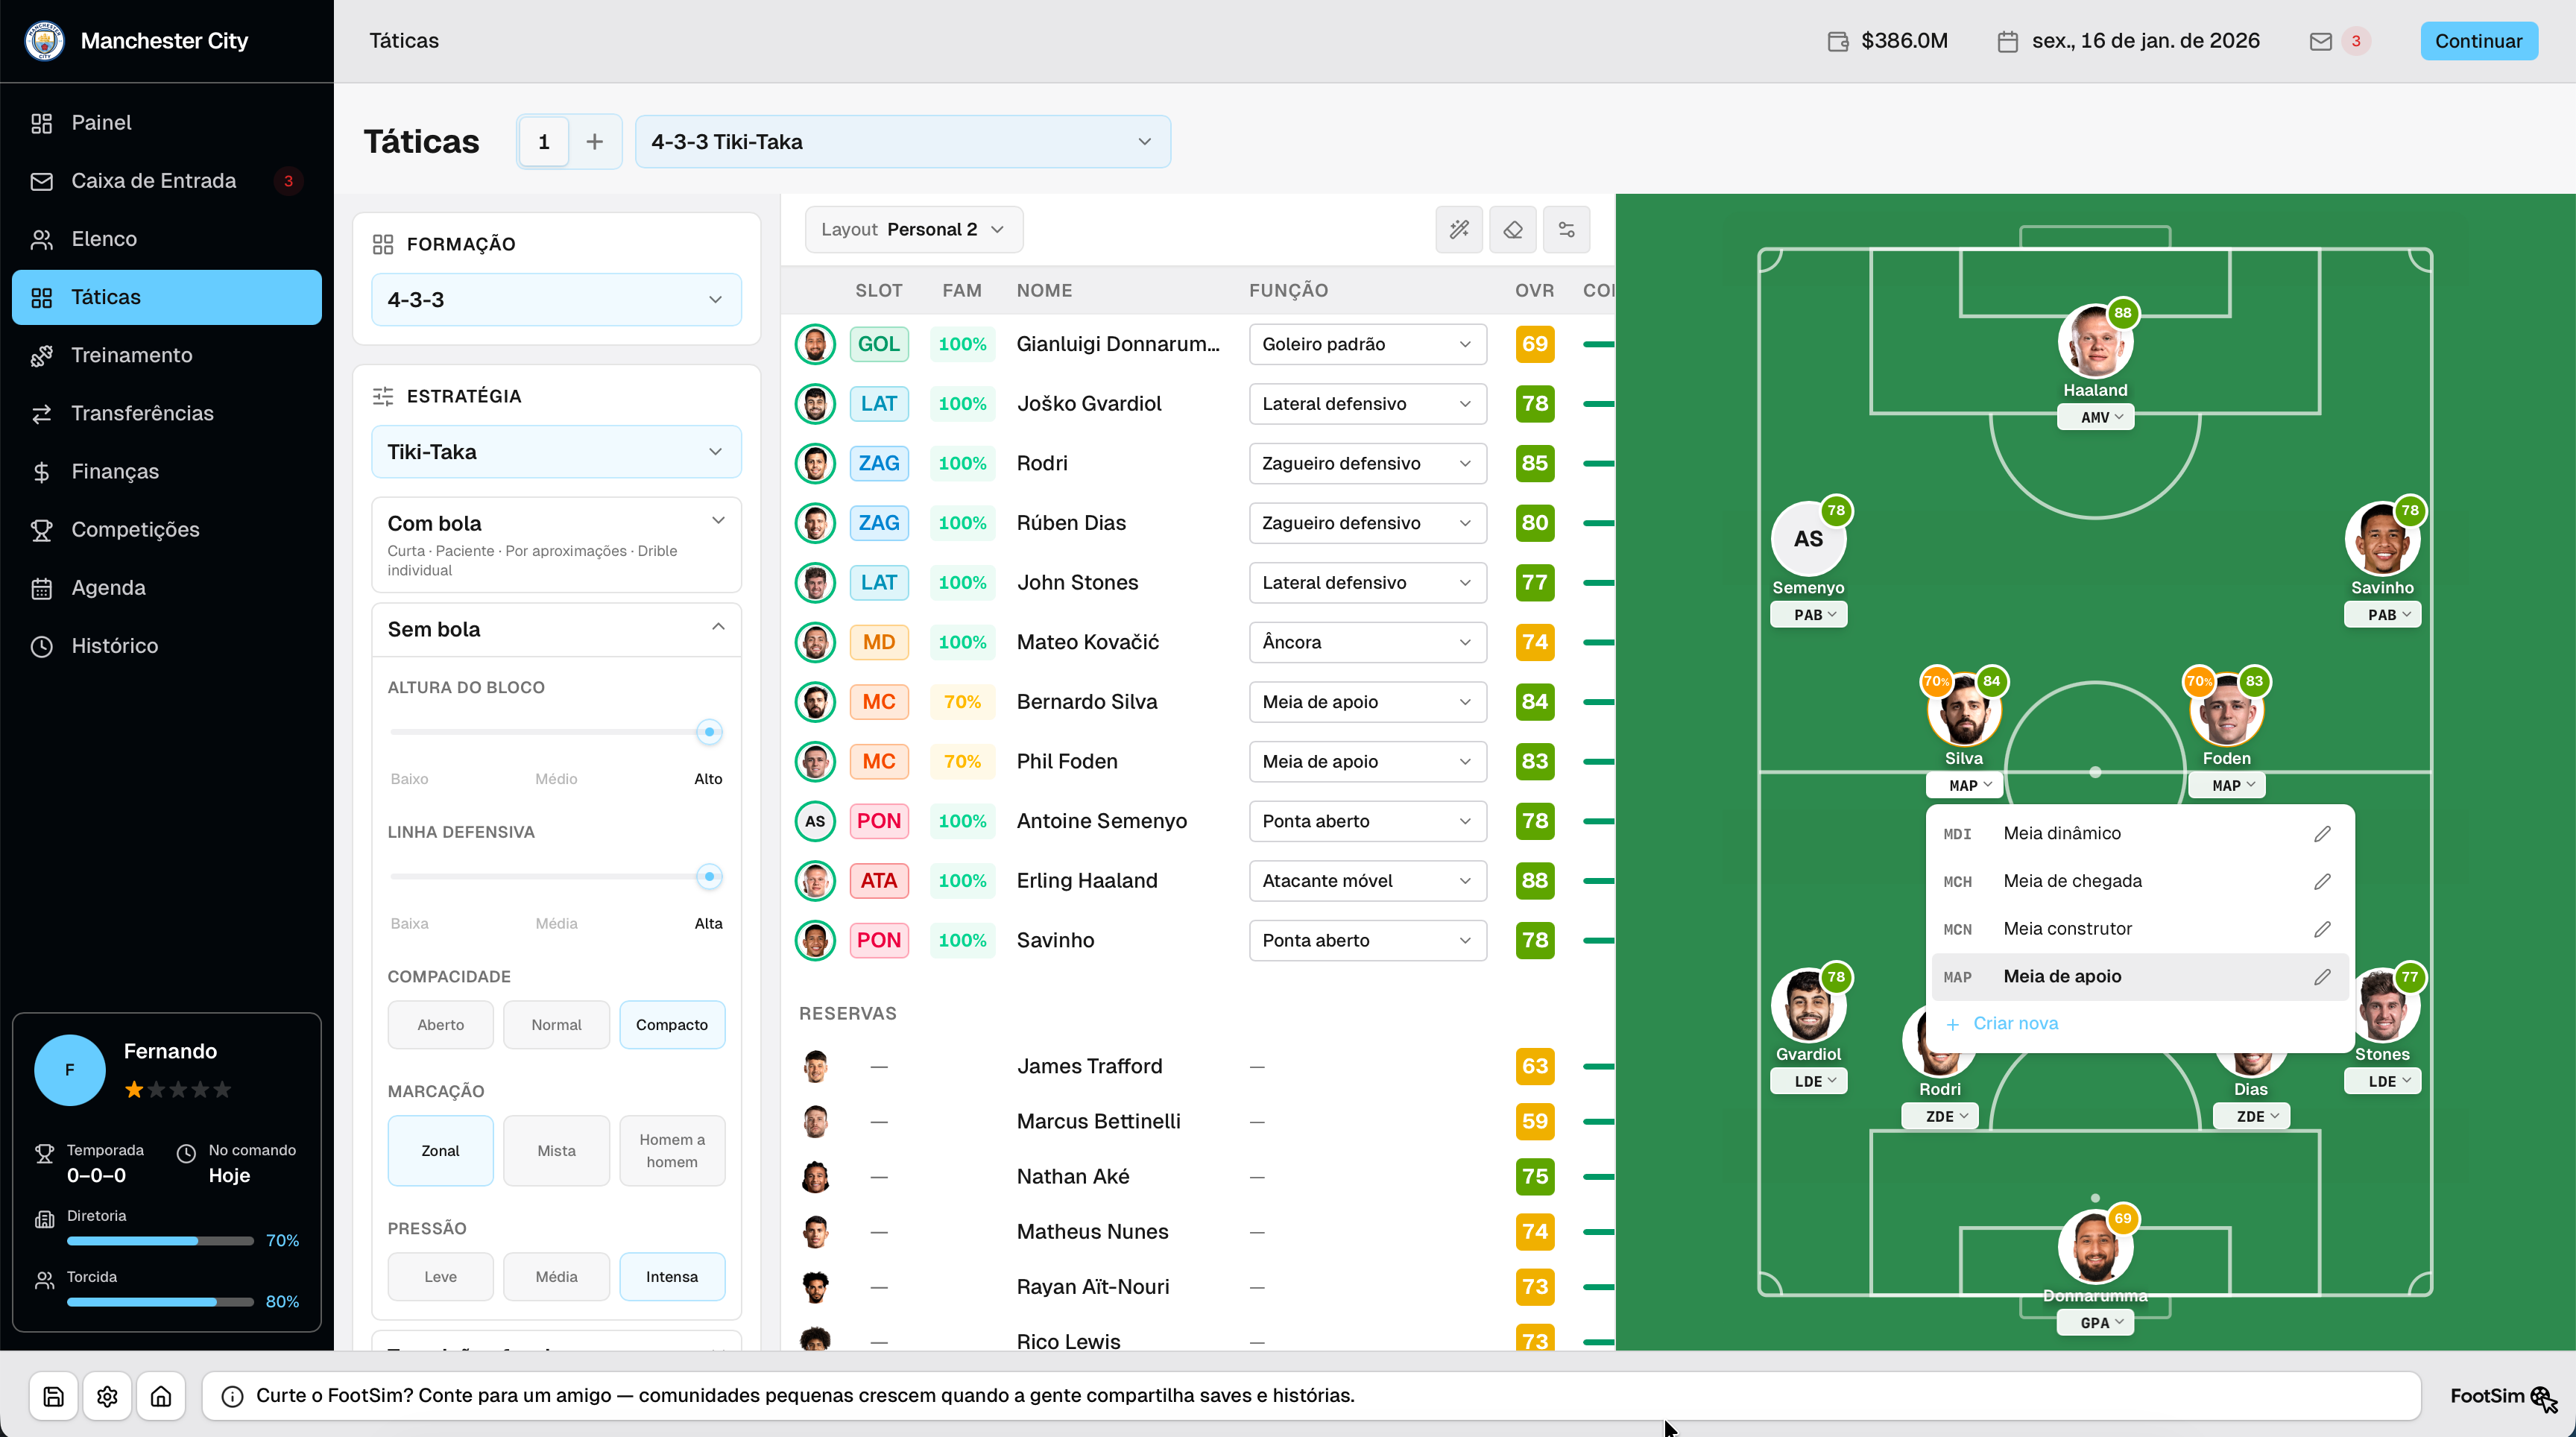Click the auto-pick magic wand icon
The height and width of the screenshot is (1437, 2576).
pyautogui.click(x=1459, y=230)
